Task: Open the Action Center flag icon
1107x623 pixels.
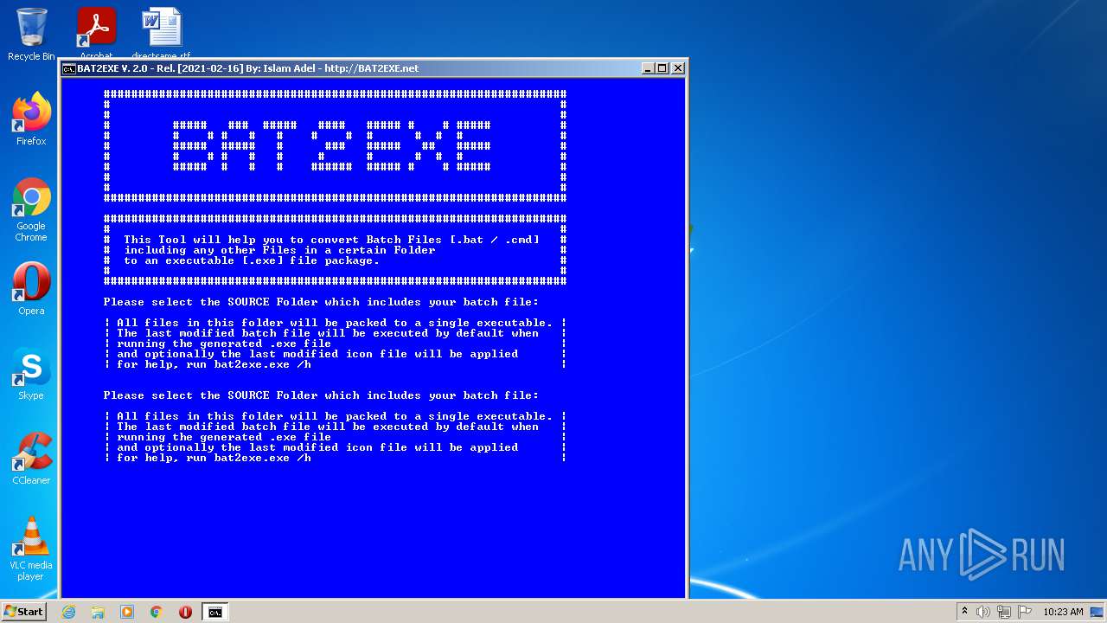Action: click(x=1025, y=612)
